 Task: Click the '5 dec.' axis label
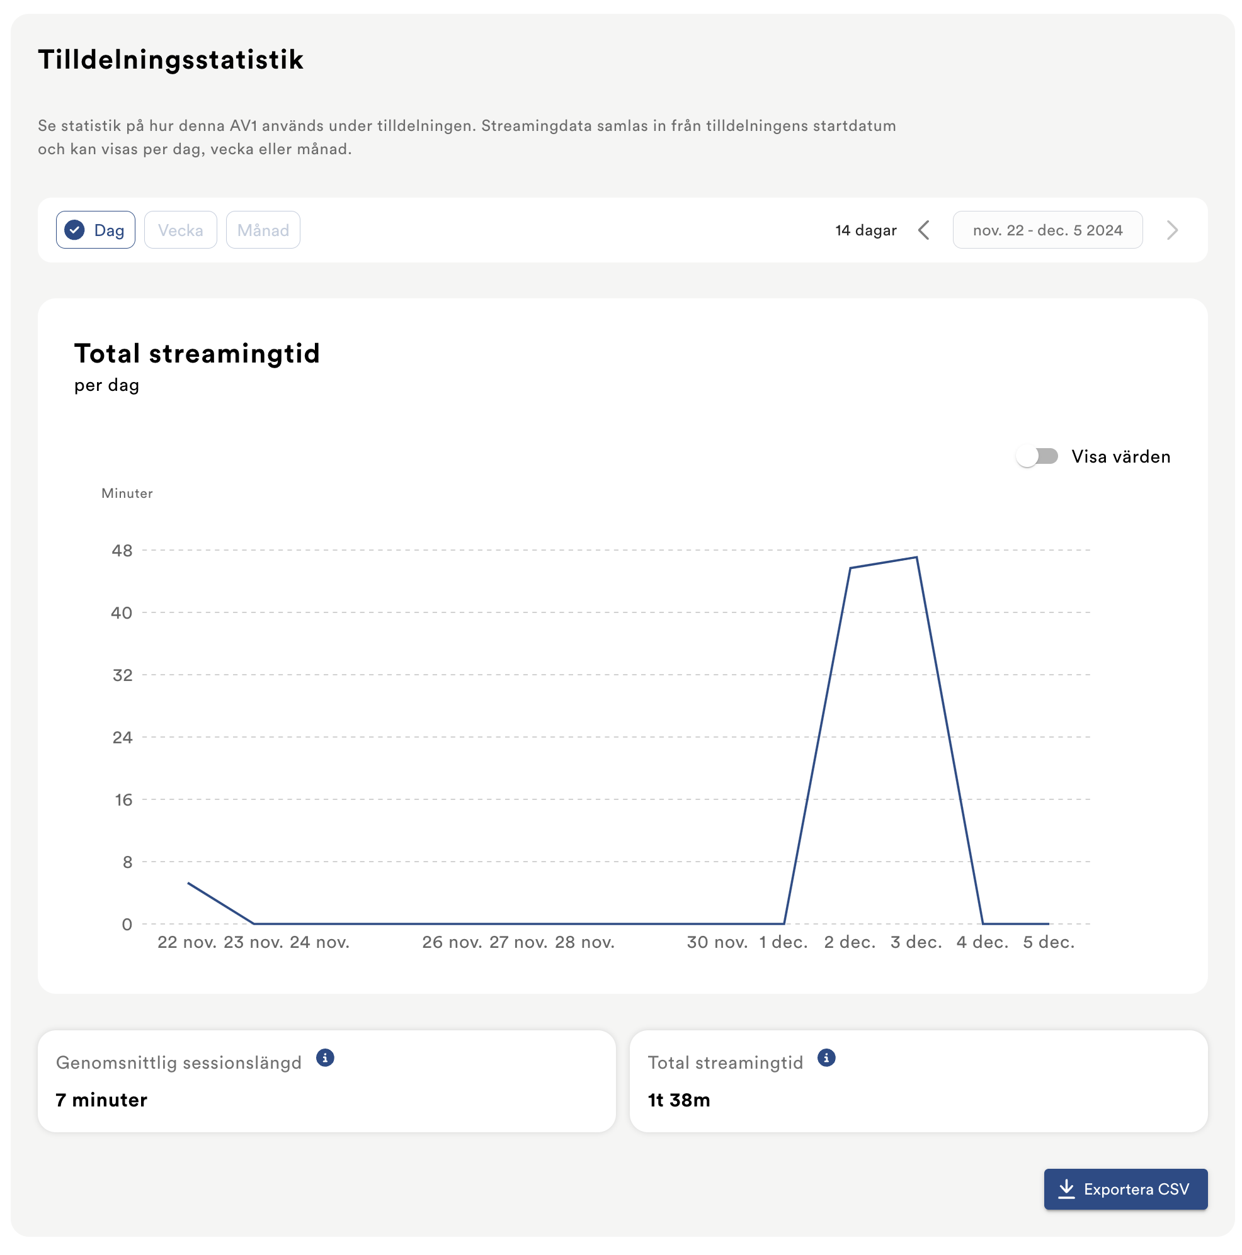pos(1049,942)
